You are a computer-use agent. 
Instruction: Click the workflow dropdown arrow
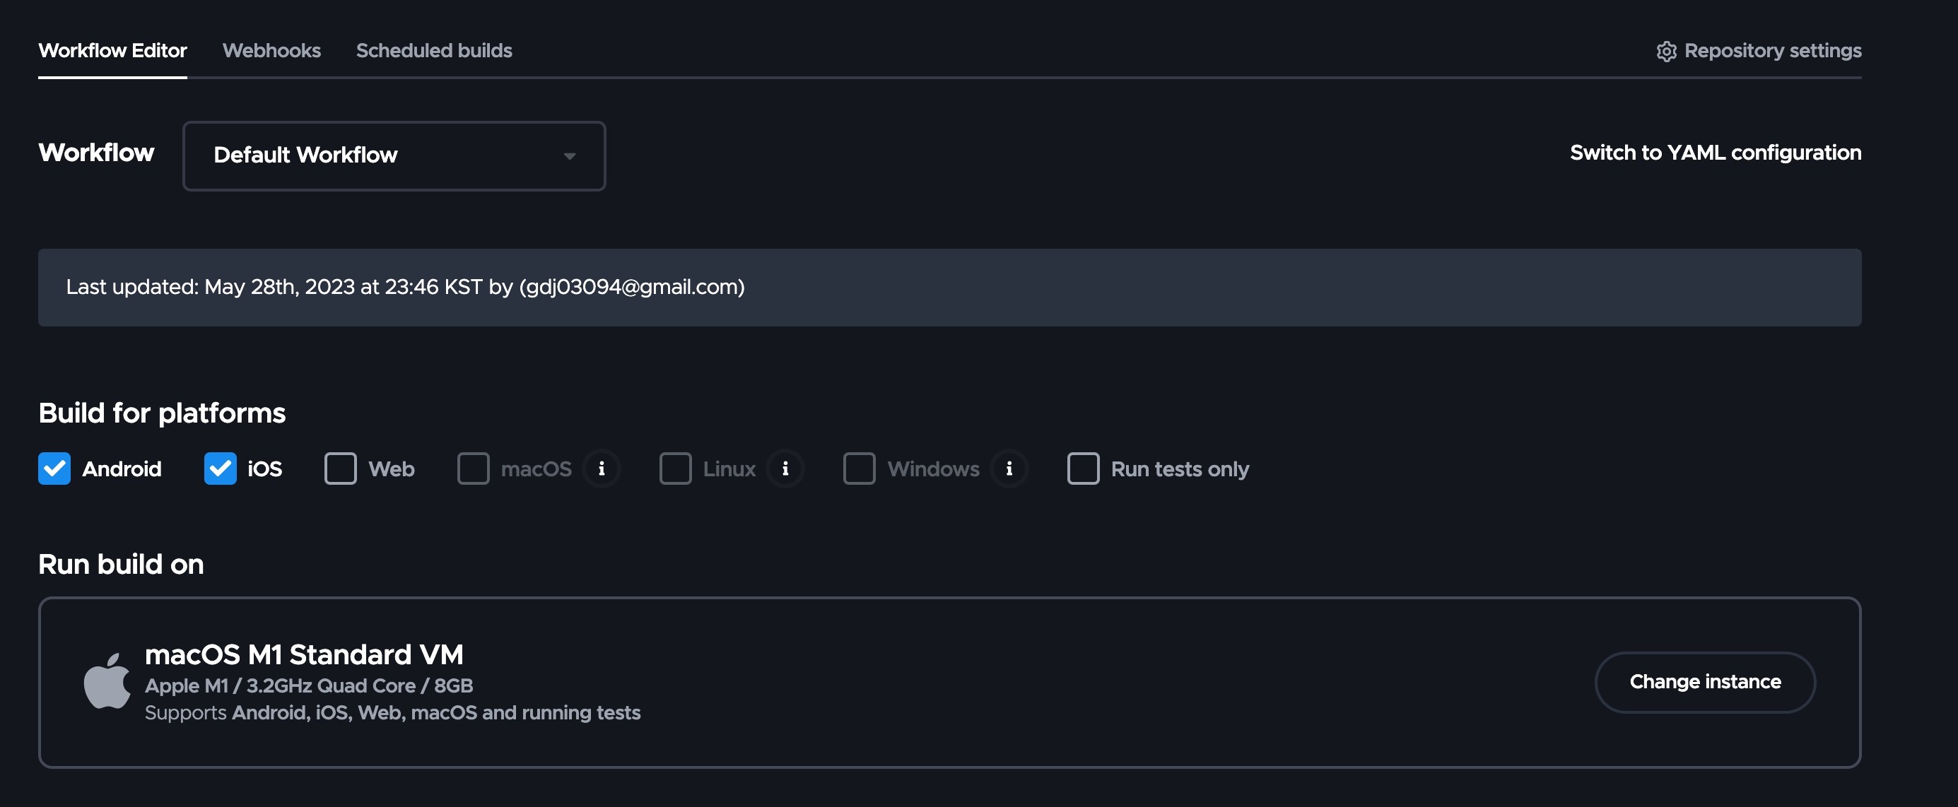[x=569, y=155]
